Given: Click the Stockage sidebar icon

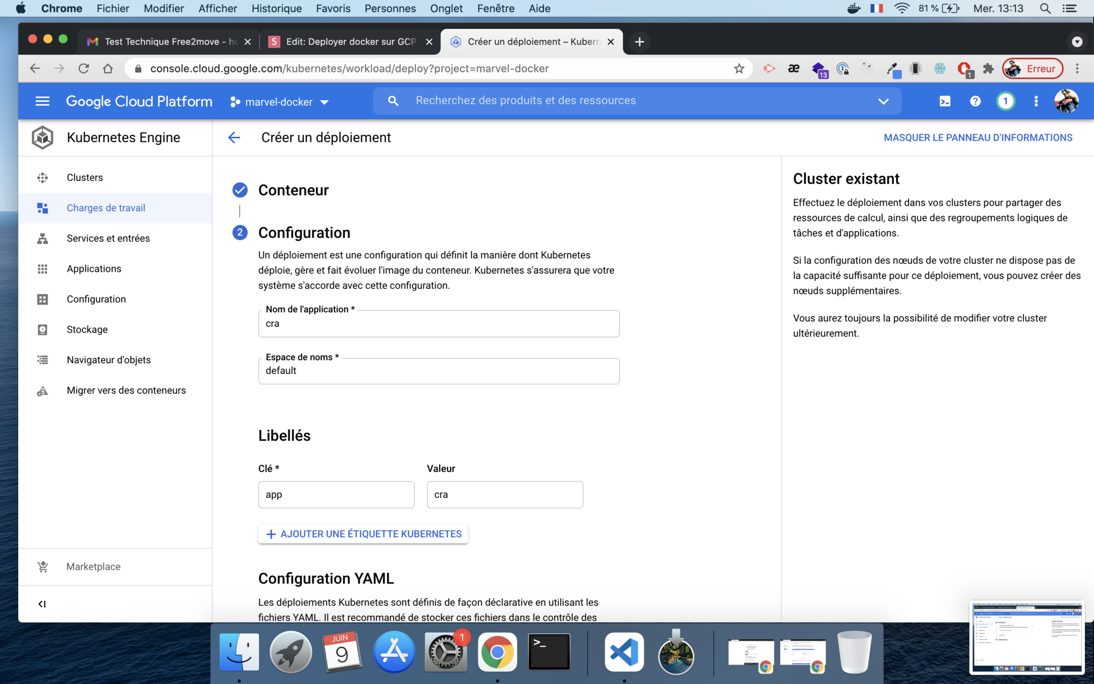Looking at the screenshot, I should [x=43, y=329].
